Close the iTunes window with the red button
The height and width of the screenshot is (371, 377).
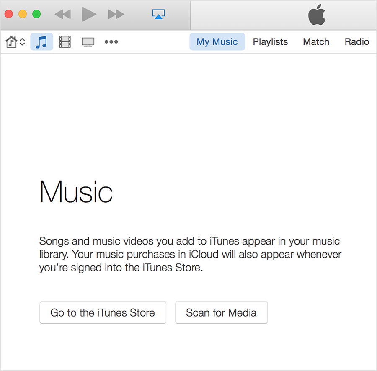(9, 14)
